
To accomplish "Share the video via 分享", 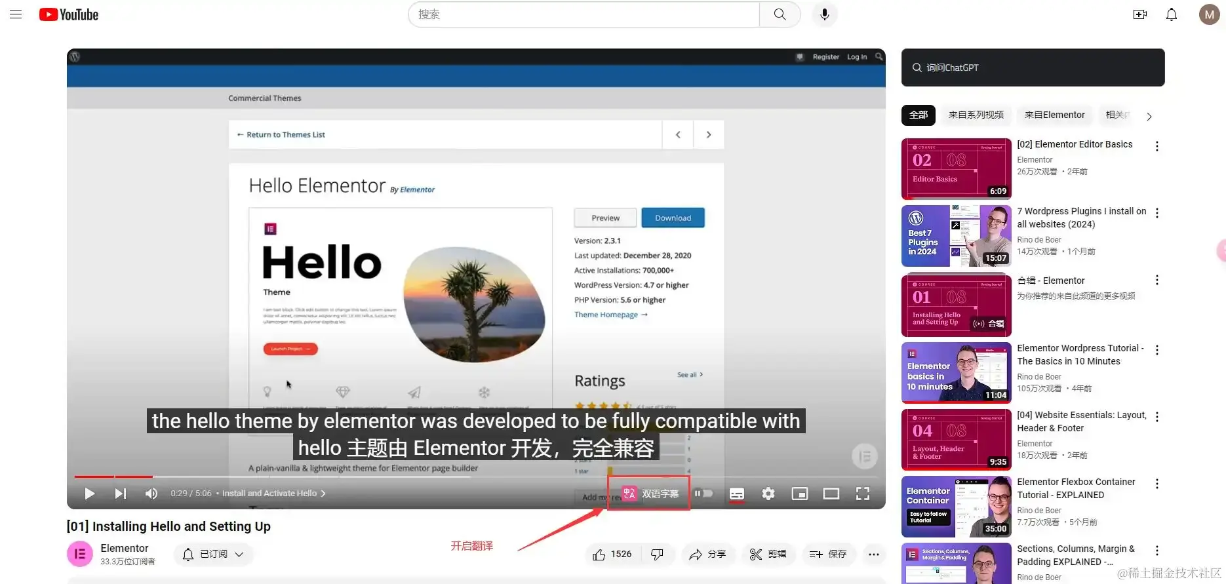I will (x=707, y=555).
